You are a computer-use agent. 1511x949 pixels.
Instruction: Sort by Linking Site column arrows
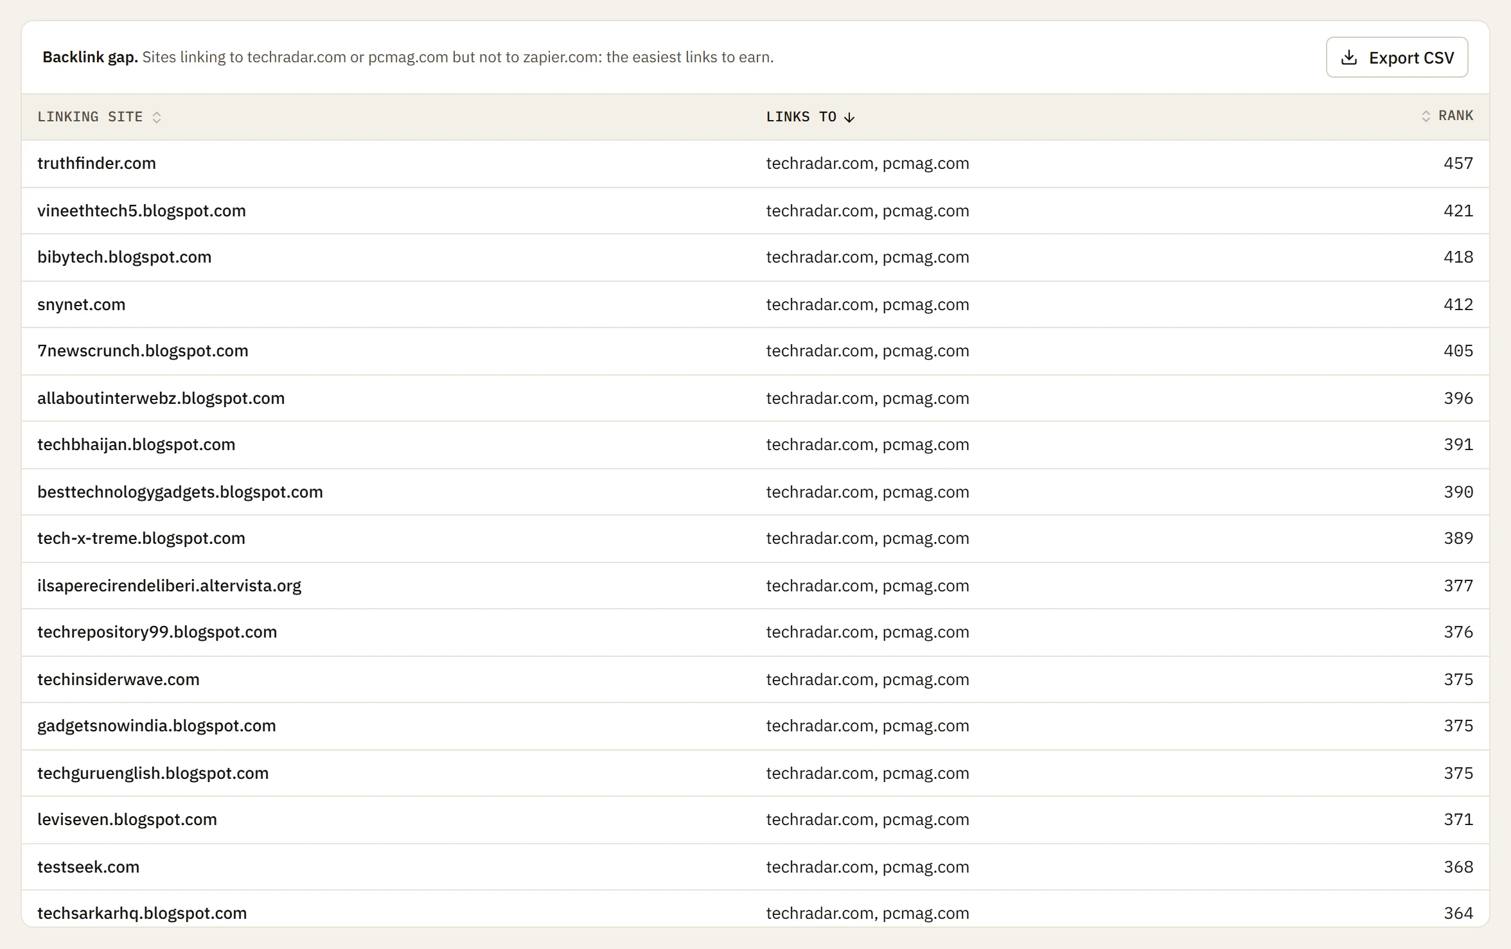157,117
